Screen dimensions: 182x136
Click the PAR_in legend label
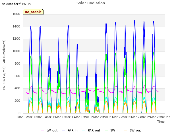(x=73, y=130)
